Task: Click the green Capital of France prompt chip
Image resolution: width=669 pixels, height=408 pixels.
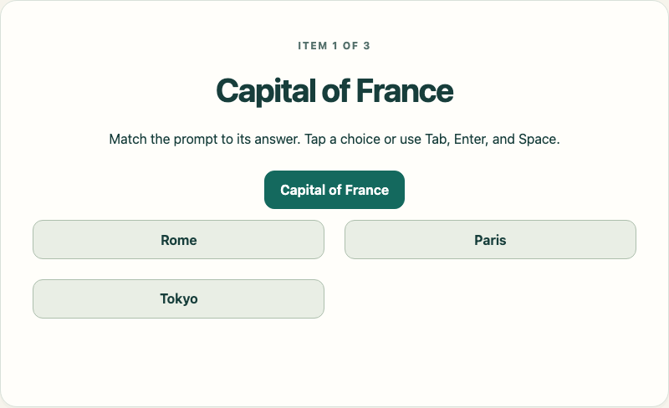Action: [334, 190]
